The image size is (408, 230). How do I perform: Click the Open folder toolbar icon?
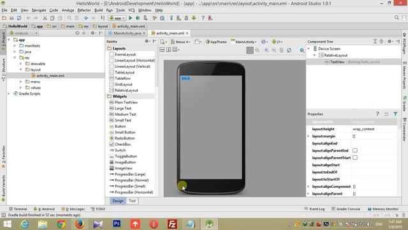pos(4,18)
